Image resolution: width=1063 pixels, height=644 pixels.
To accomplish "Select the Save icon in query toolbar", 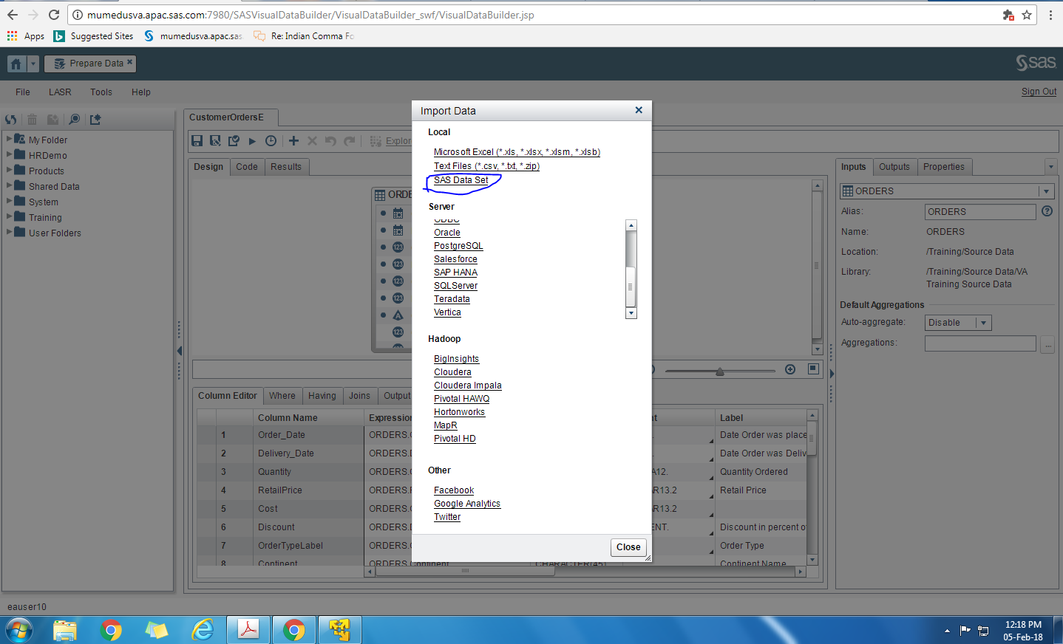I will point(197,140).
